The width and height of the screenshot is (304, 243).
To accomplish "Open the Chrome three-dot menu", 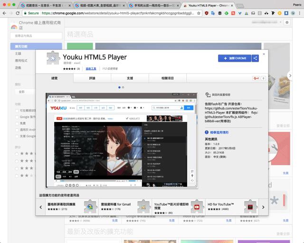I will click(x=300, y=13).
